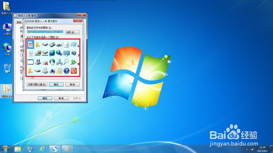Choose the disconnected drive red X icon
This screenshot has height=153, width=273.
tap(45, 63)
